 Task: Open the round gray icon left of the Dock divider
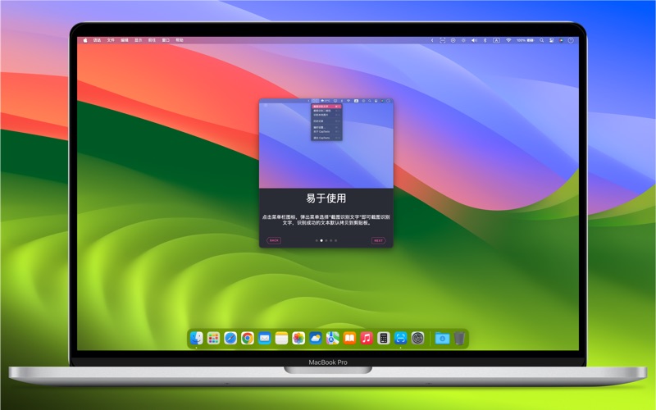tap(417, 338)
